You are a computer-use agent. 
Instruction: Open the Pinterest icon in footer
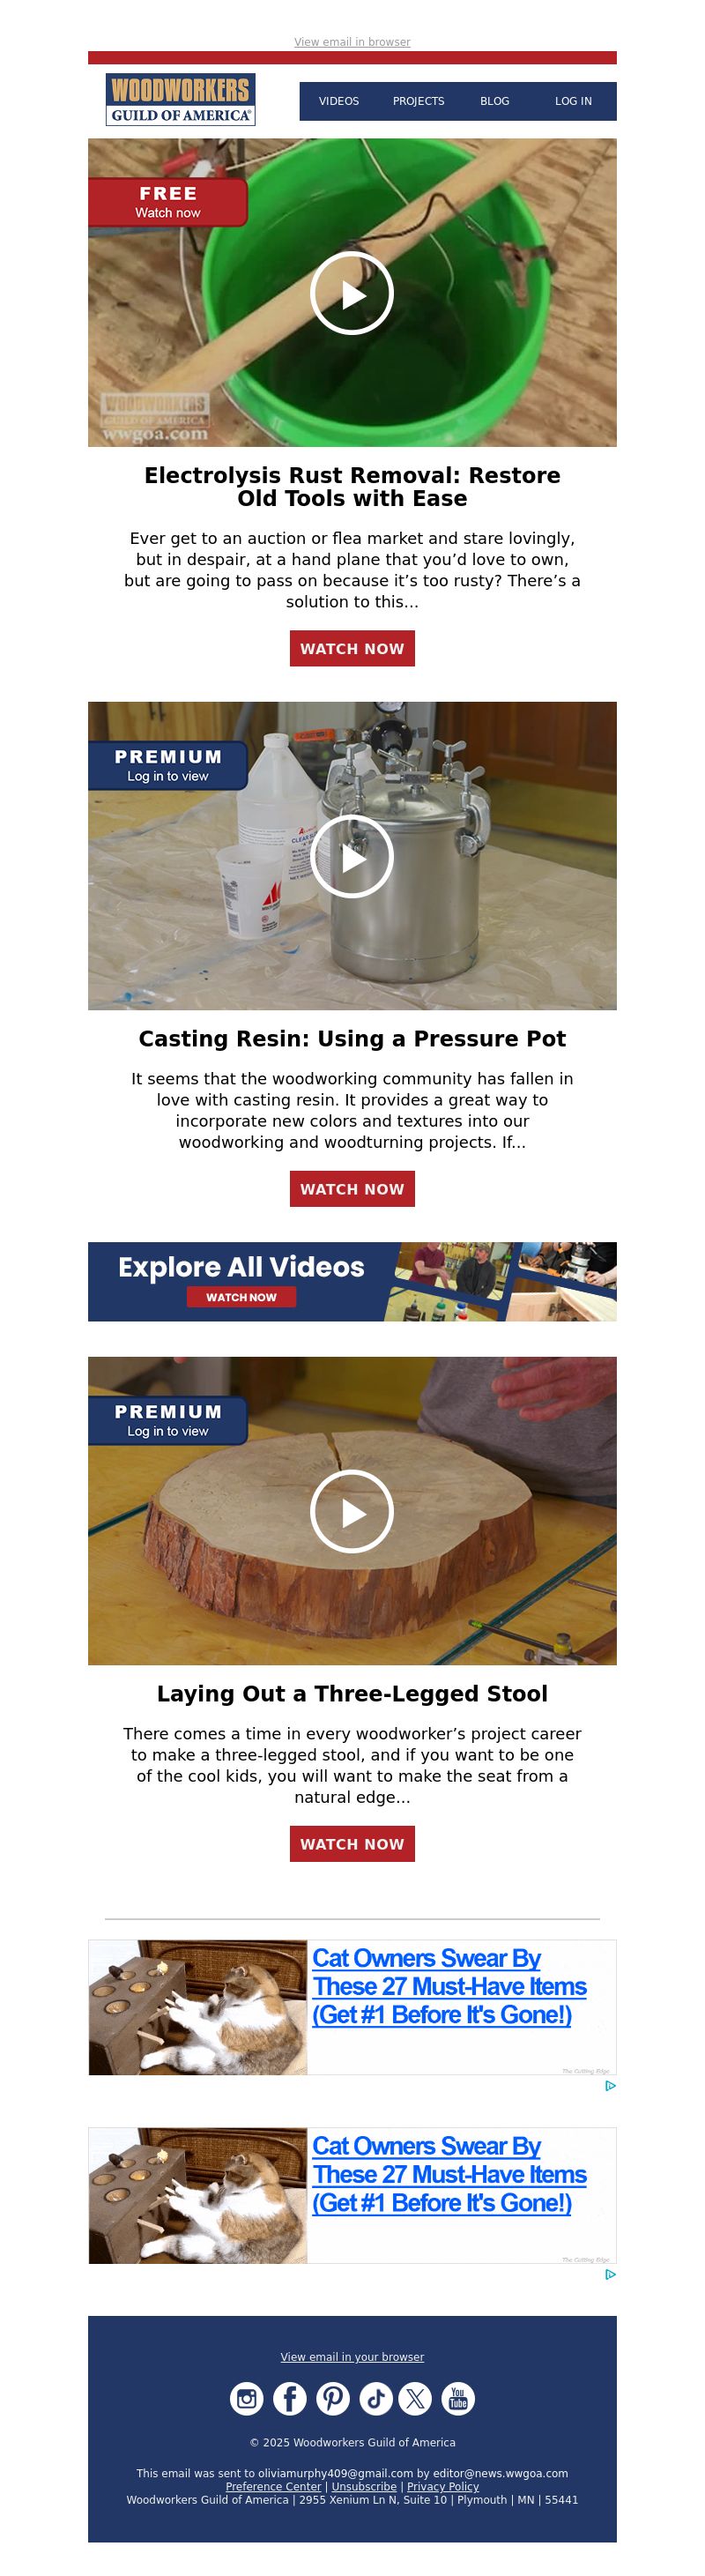point(333,2398)
